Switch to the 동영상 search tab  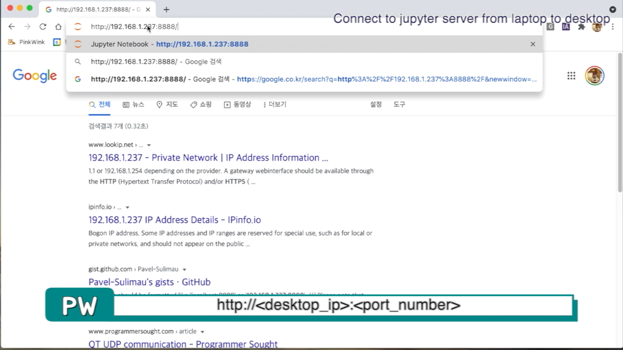(x=237, y=105)
